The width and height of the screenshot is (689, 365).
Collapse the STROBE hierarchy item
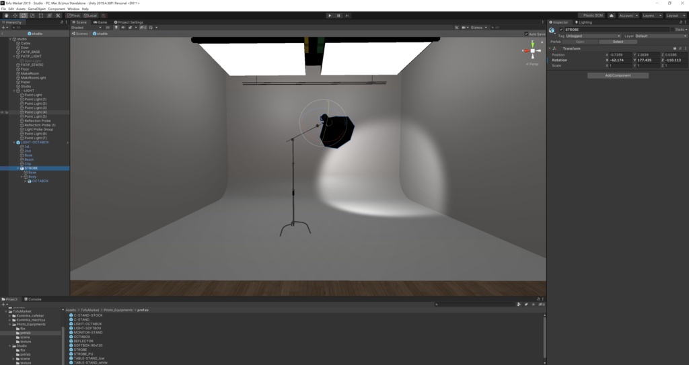pyautogui.click(x=18, y=168)
